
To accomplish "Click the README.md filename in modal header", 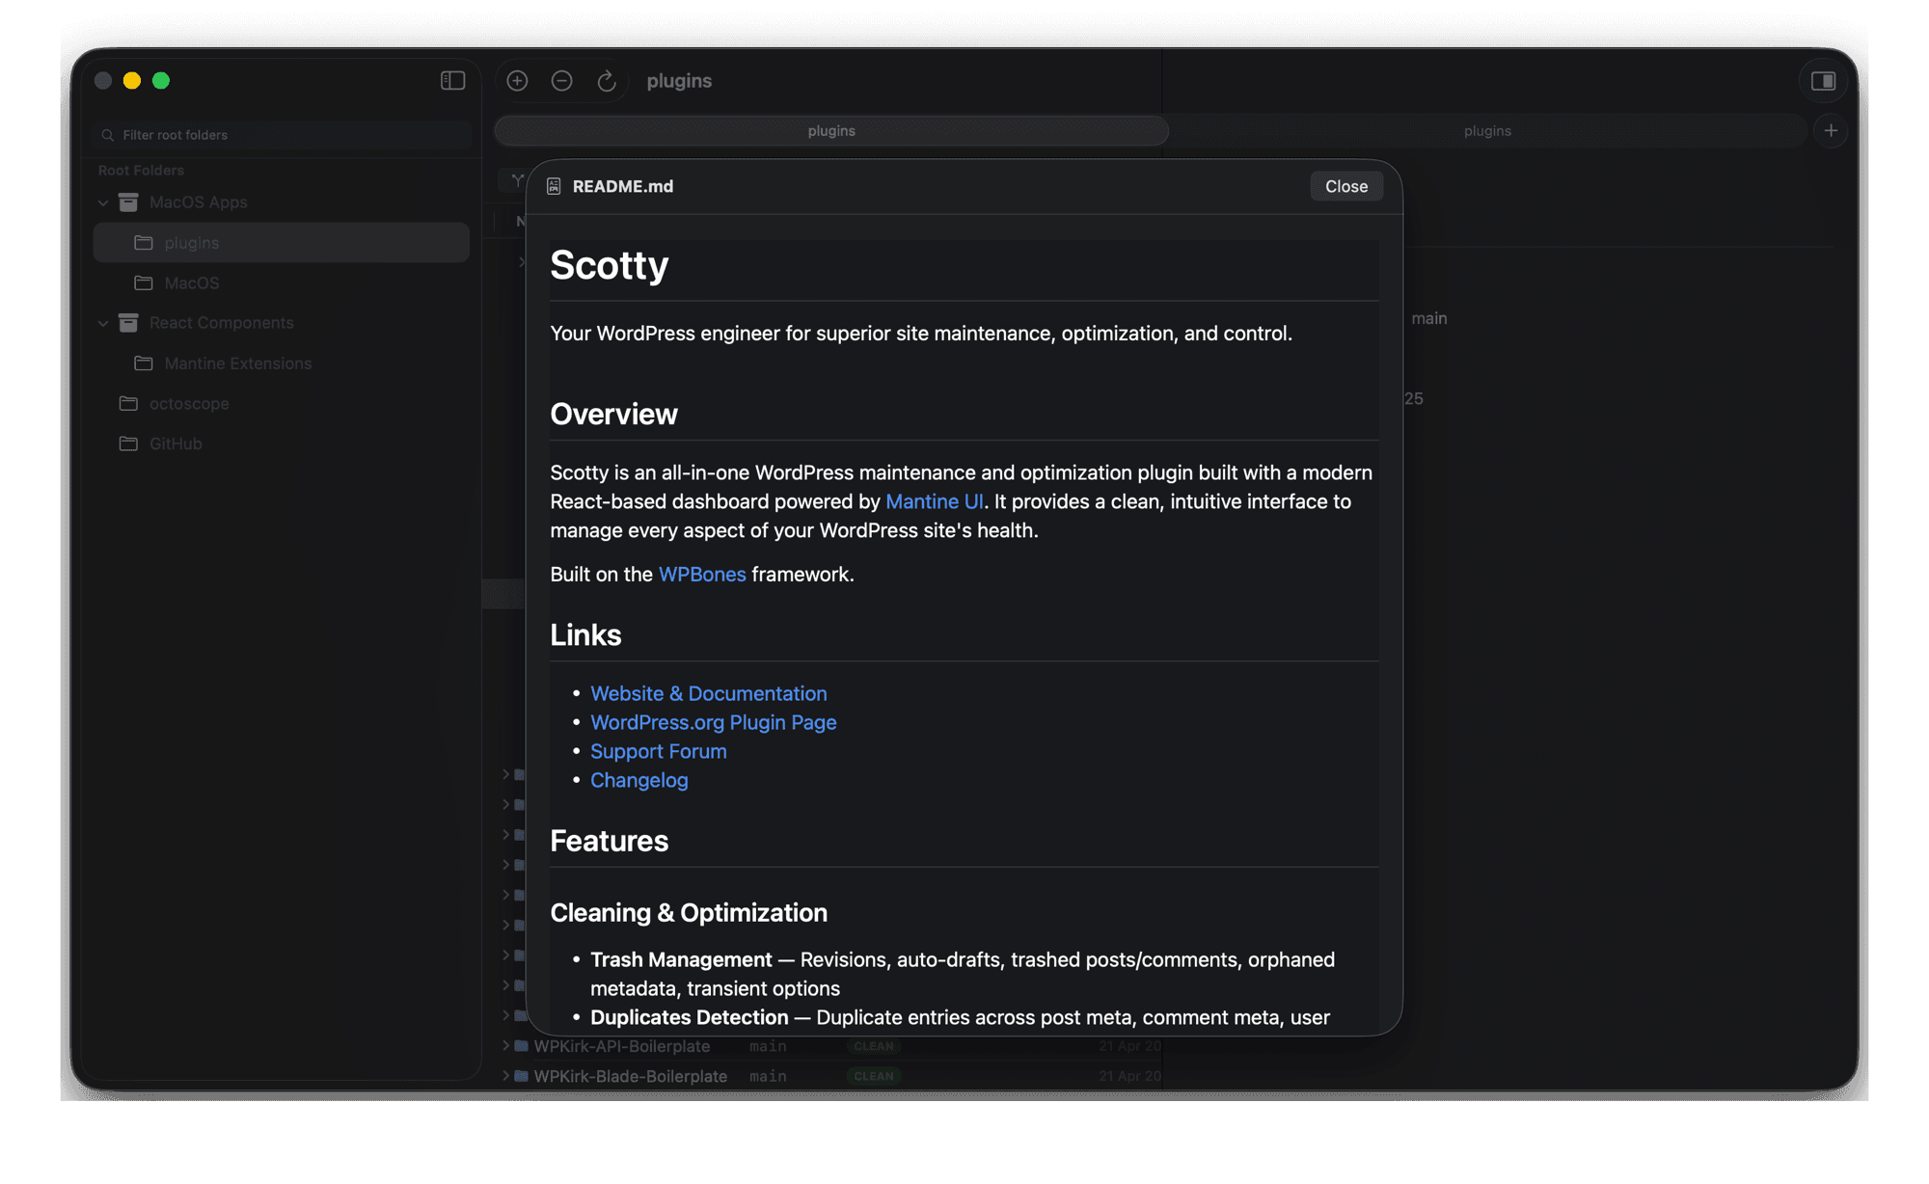I will (623, 186).
